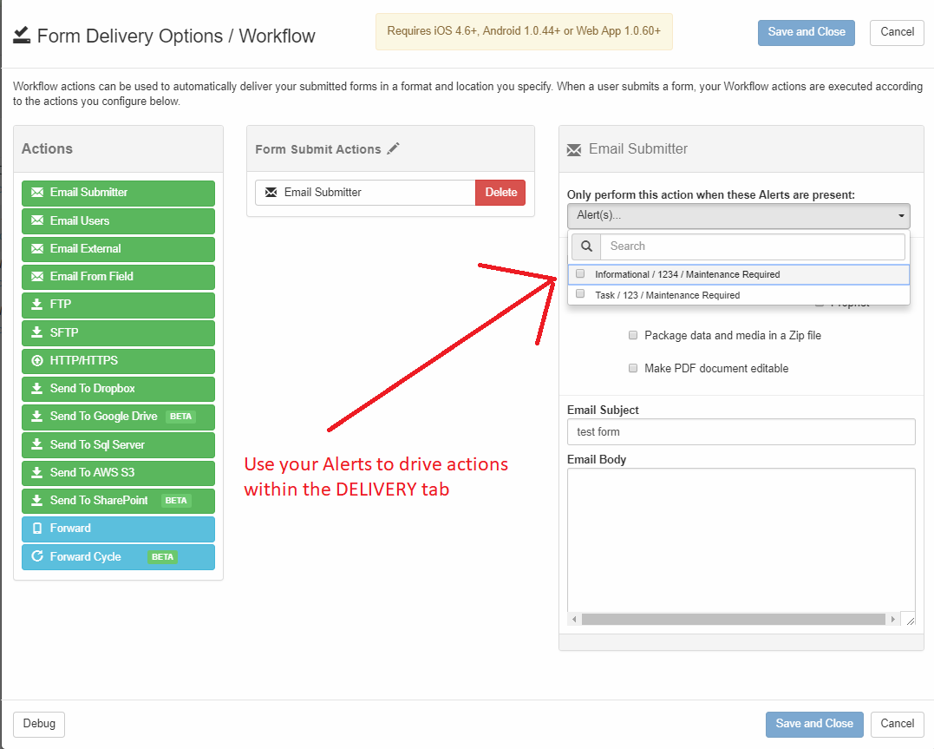Enable Package data and media in Zip
The height and width of the screenshot is (749, 934).
click(x=633, y=335)
